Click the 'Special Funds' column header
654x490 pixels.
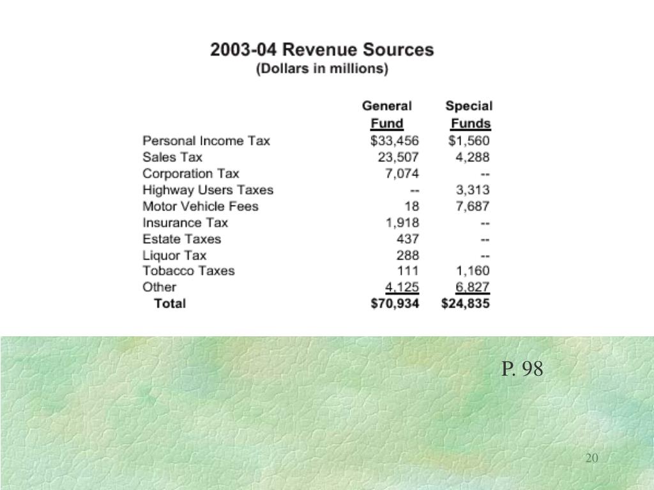(469, 115)
